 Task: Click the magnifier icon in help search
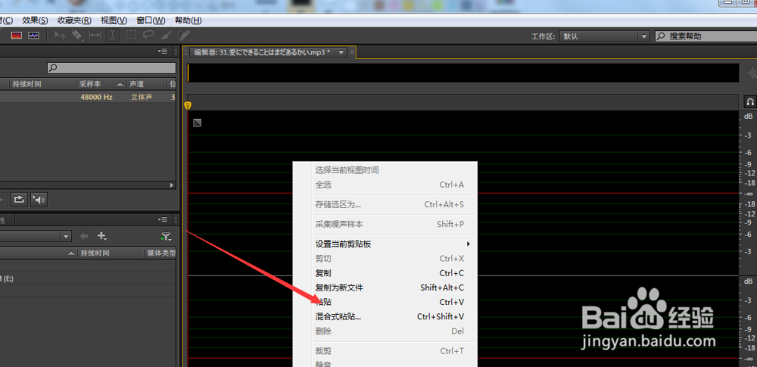661,36
